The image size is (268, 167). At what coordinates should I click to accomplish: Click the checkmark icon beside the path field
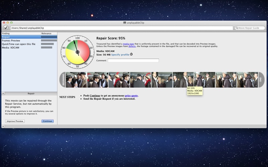pos(6,28)
